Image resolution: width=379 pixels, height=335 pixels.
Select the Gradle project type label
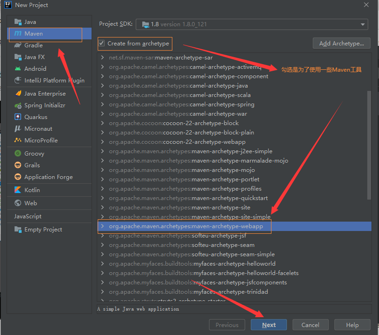(34, 45)
